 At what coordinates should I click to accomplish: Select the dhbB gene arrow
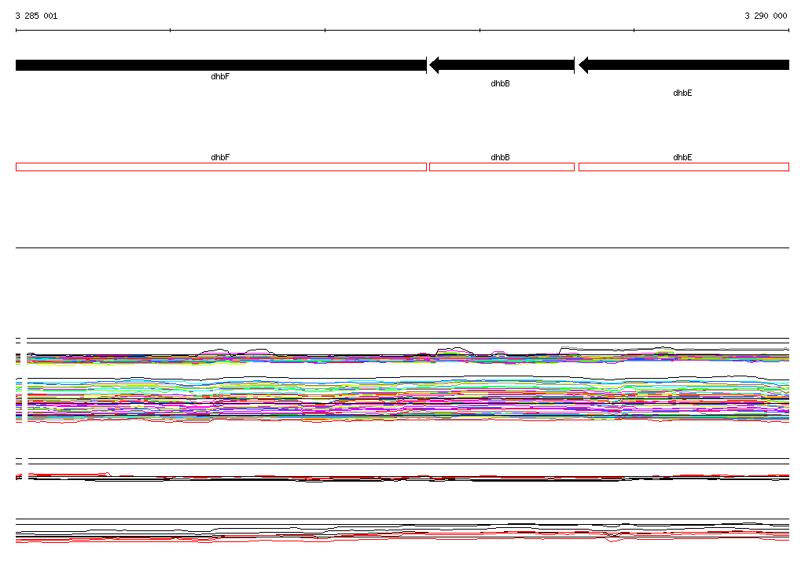coord(502,65)
